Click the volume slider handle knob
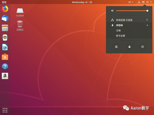This screenshot has width=154, height=115. point(147,11)
